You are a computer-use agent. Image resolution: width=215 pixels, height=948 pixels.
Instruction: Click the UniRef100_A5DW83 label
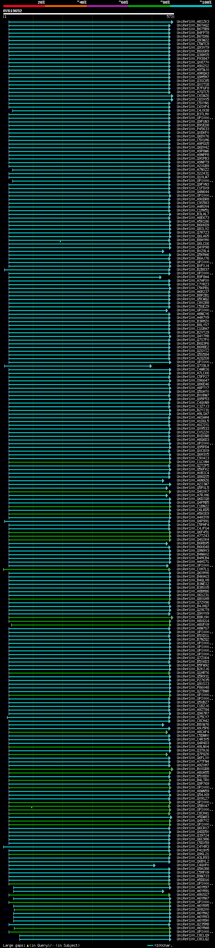193,817
